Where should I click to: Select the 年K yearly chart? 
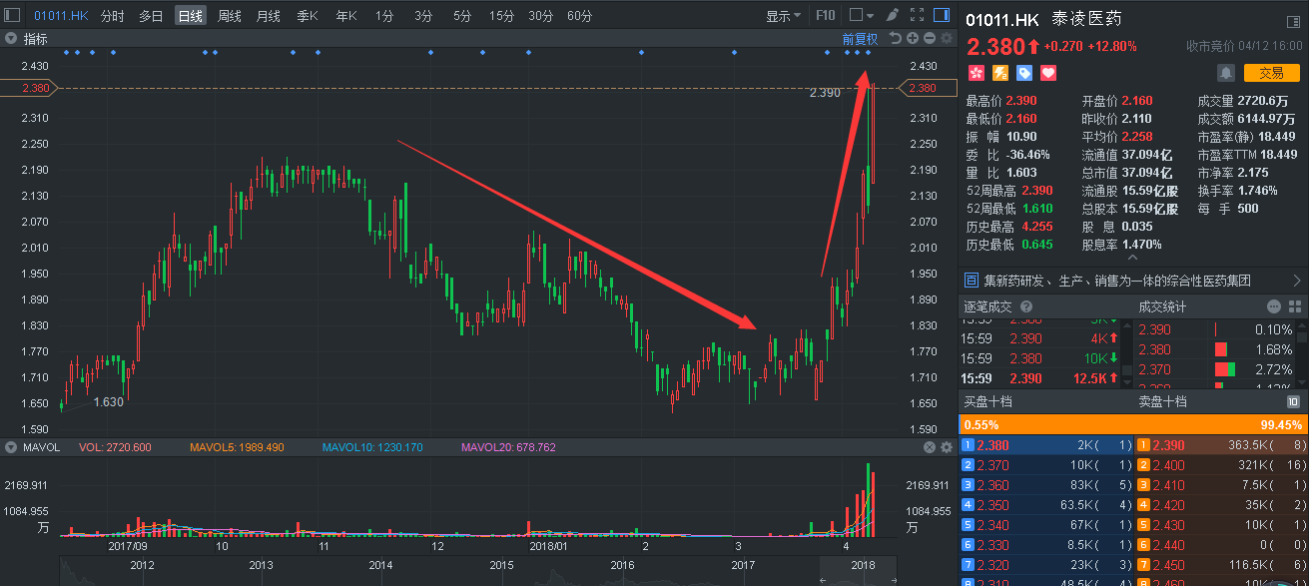pos(345,16)
